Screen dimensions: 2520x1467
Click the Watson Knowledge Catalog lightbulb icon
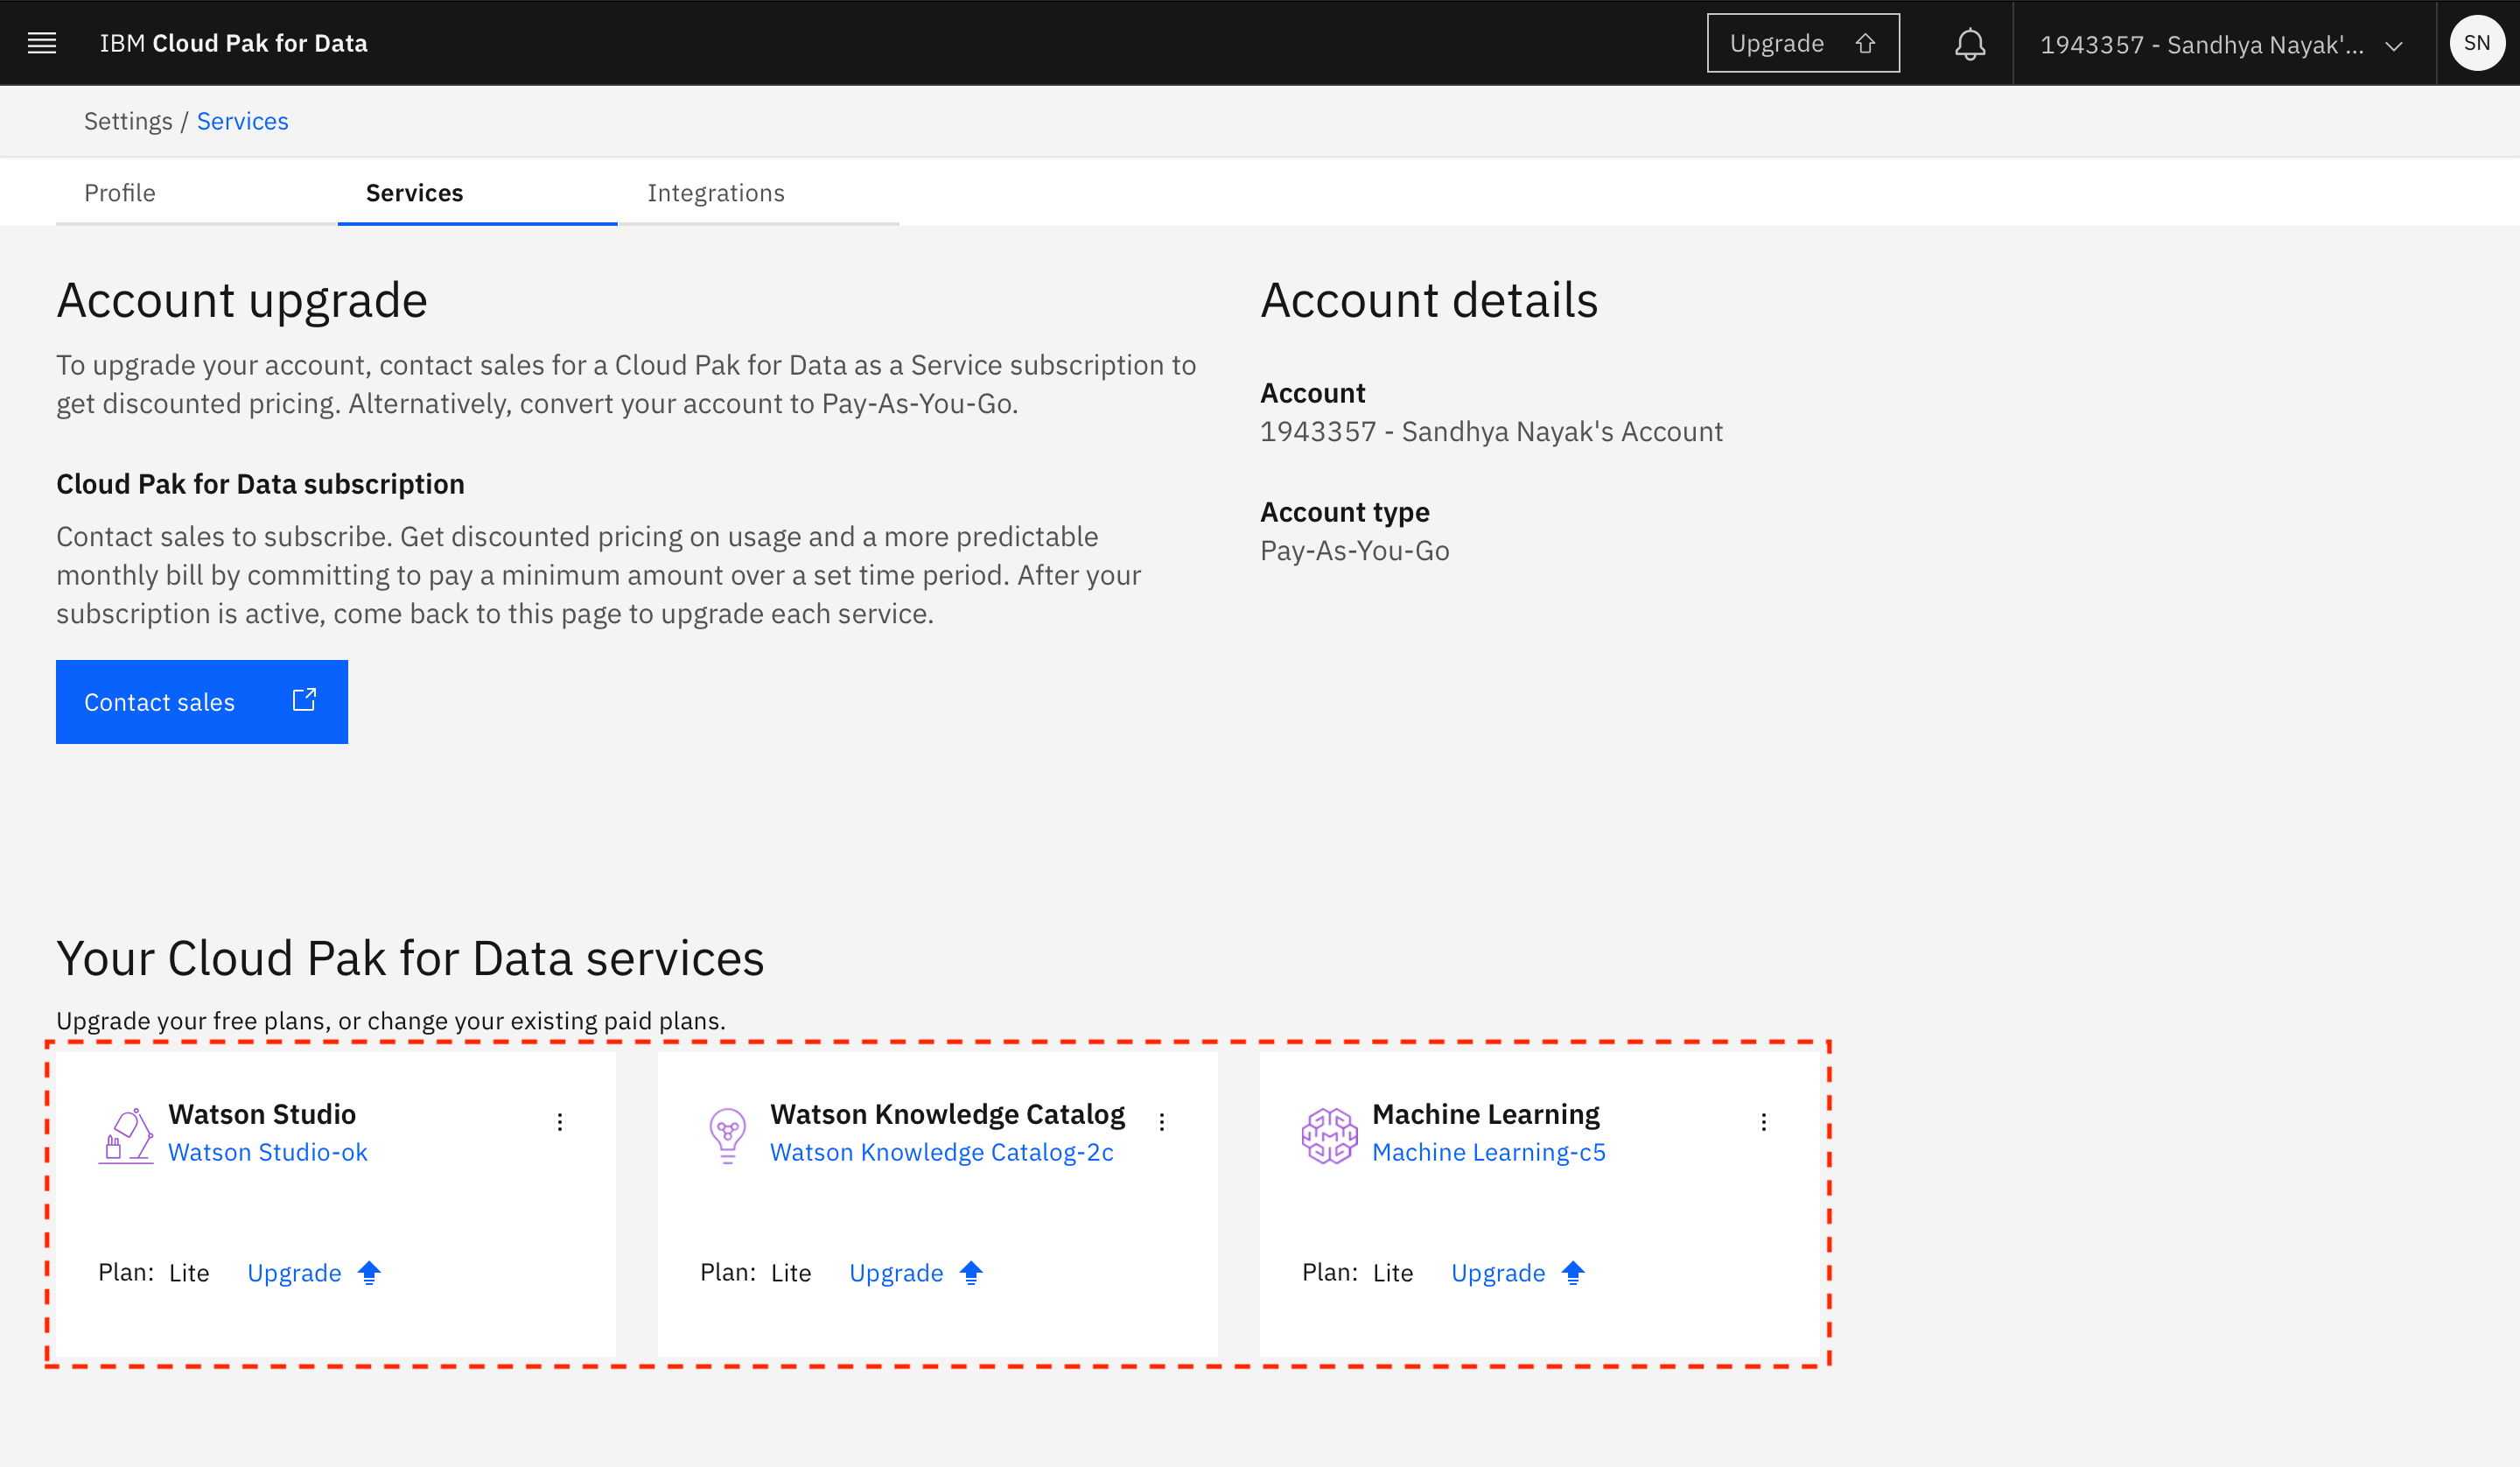[727, 1134]
